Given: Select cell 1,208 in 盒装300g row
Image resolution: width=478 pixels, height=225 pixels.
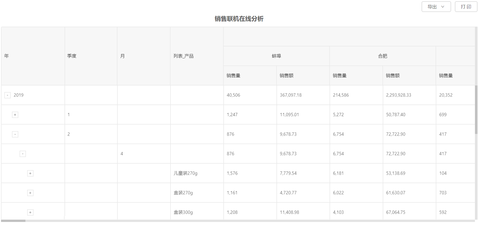Looking at the screenshot, I should pos(250,211).
